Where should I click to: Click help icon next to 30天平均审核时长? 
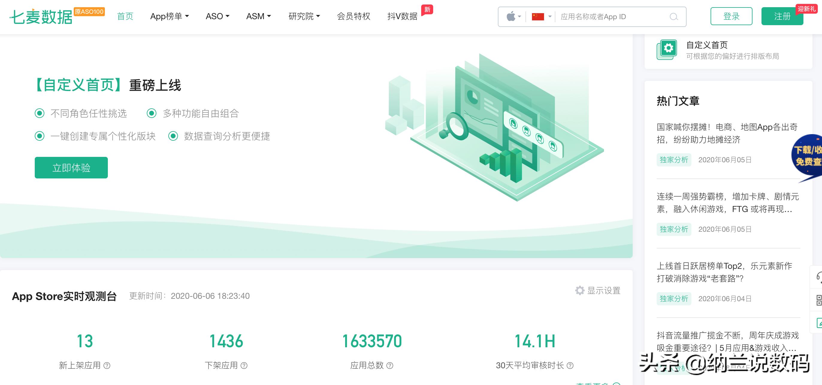570,366
